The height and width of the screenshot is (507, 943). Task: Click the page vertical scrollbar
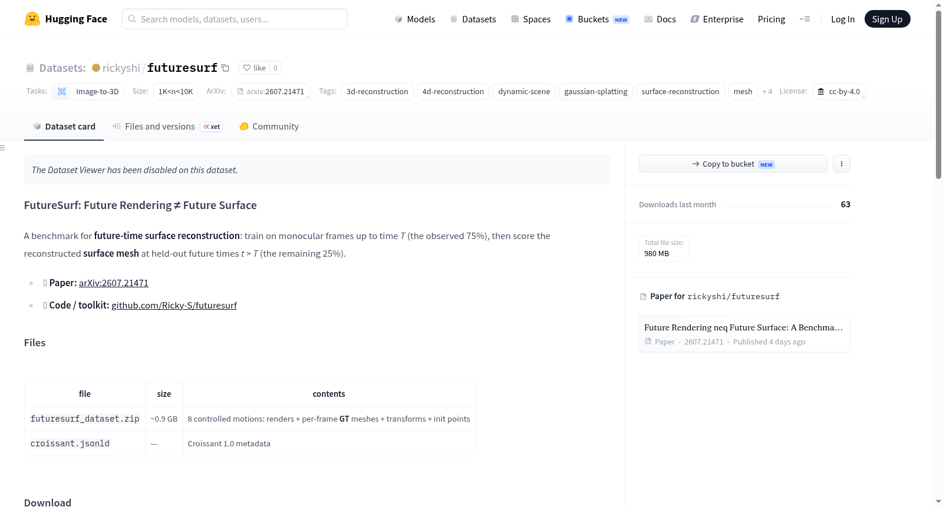(938, 94)
